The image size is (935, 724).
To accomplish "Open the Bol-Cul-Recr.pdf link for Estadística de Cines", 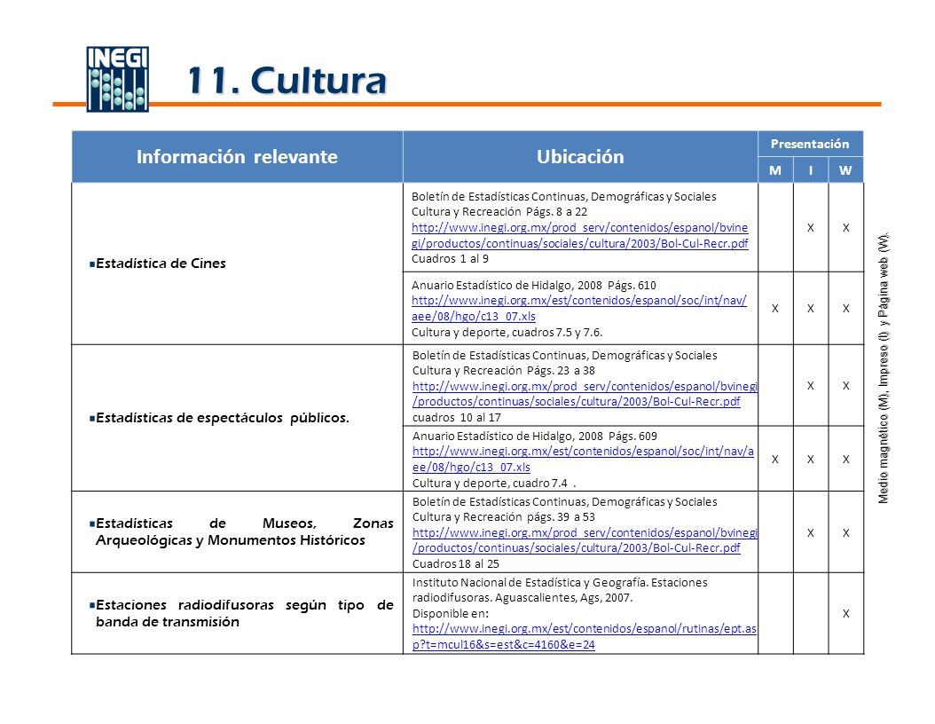I will click(579, 236).
